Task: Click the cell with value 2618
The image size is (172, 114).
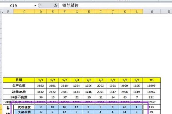Action: coord(65,85)
